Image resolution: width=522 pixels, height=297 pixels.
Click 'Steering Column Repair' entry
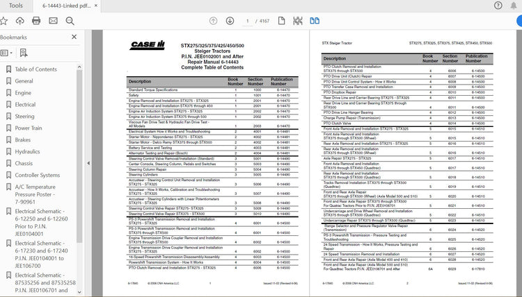pos(148,169)
